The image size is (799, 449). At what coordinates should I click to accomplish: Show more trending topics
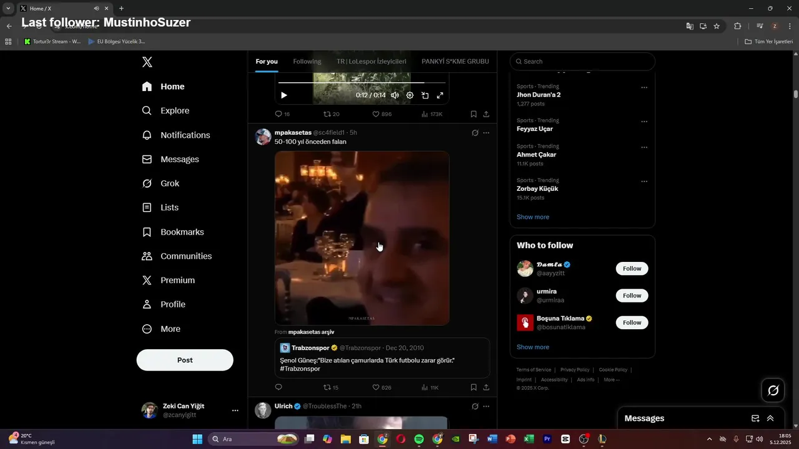click(533, 217)
